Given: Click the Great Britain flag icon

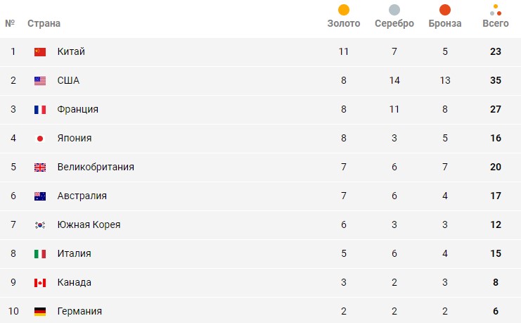Looking at the screenshot, I should click(x=40, y=167).
